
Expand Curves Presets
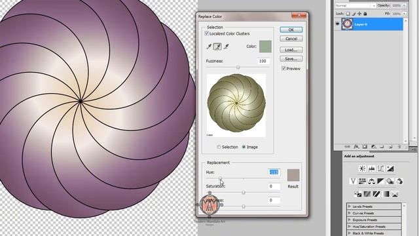pyautogui.click(x=349, y=213)
